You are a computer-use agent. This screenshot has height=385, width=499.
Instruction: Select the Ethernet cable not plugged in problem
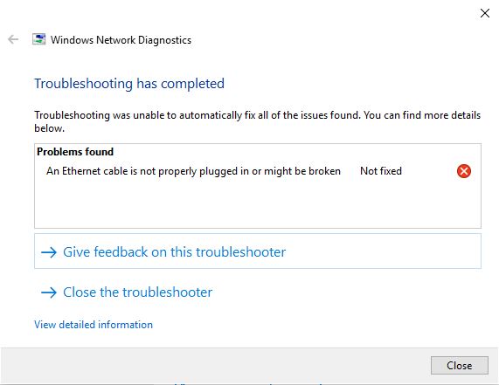[193, 171]
